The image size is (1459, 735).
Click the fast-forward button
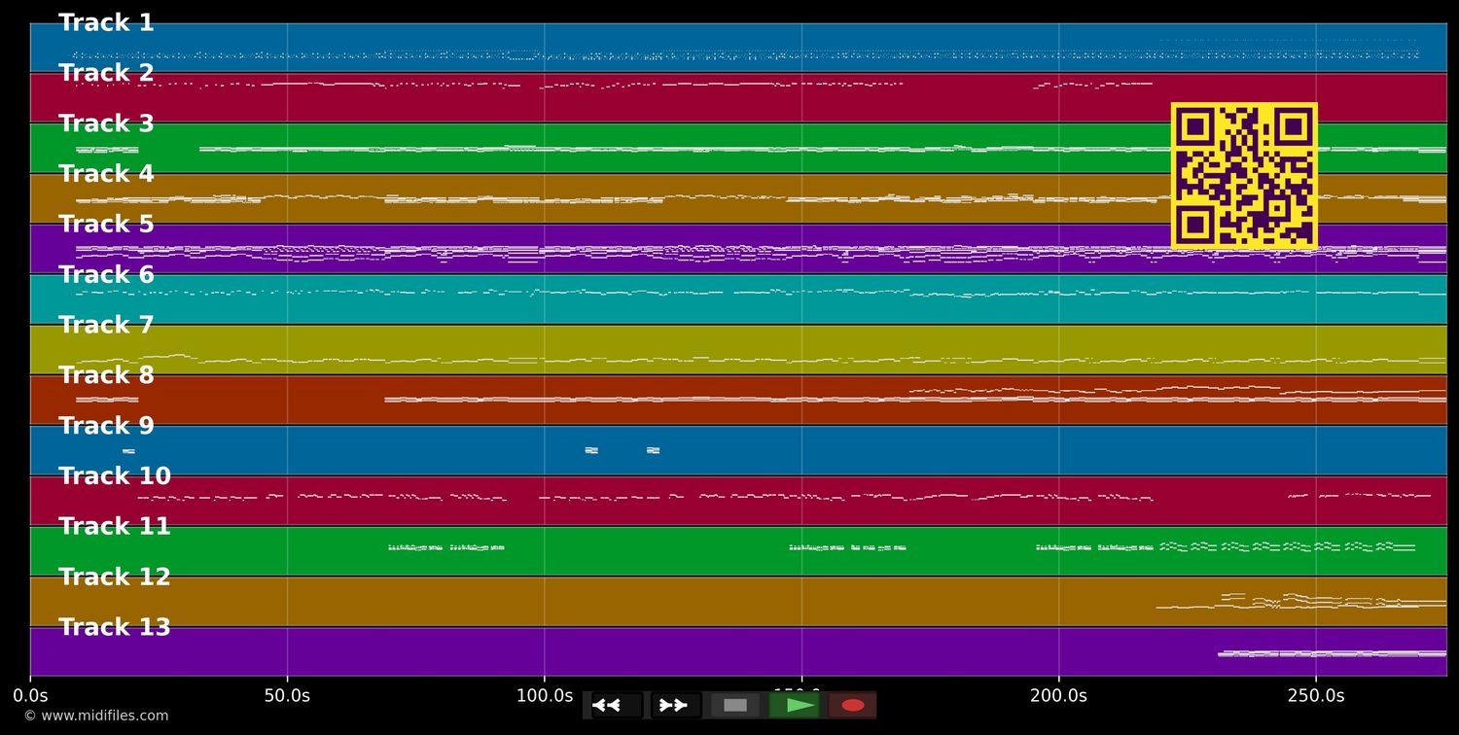pos(676,705)
